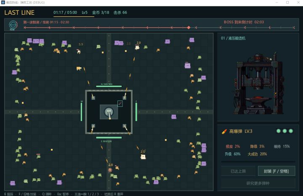Select the south-west corner turret in the base
The height and width of the screenshot is (196, 303).
click(x=93, y=126)
